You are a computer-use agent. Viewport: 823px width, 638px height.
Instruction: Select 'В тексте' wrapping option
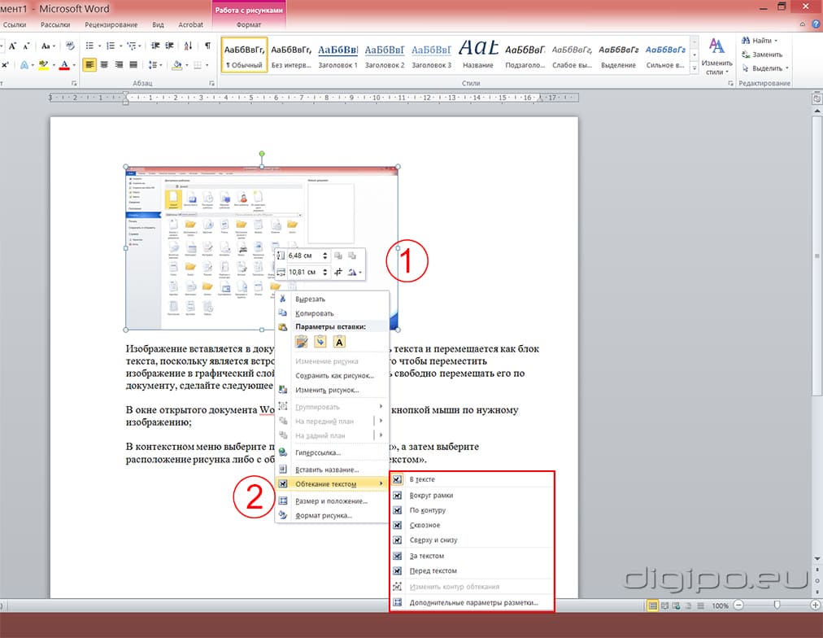(x=422, y=479)
